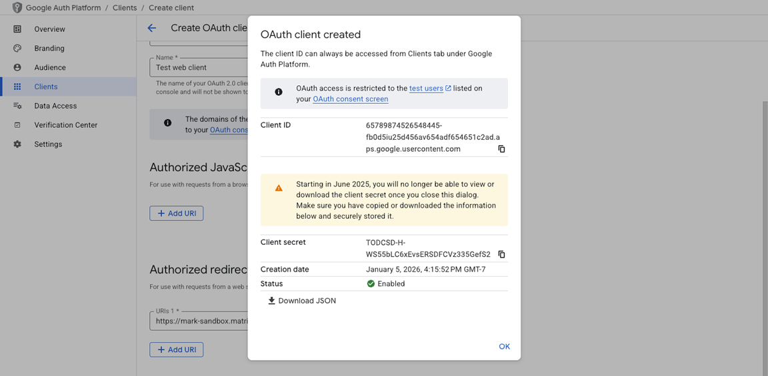Copy the Client ID to clipboard
This screenshot has width=768, height=376.
click(x=501, y=149)
